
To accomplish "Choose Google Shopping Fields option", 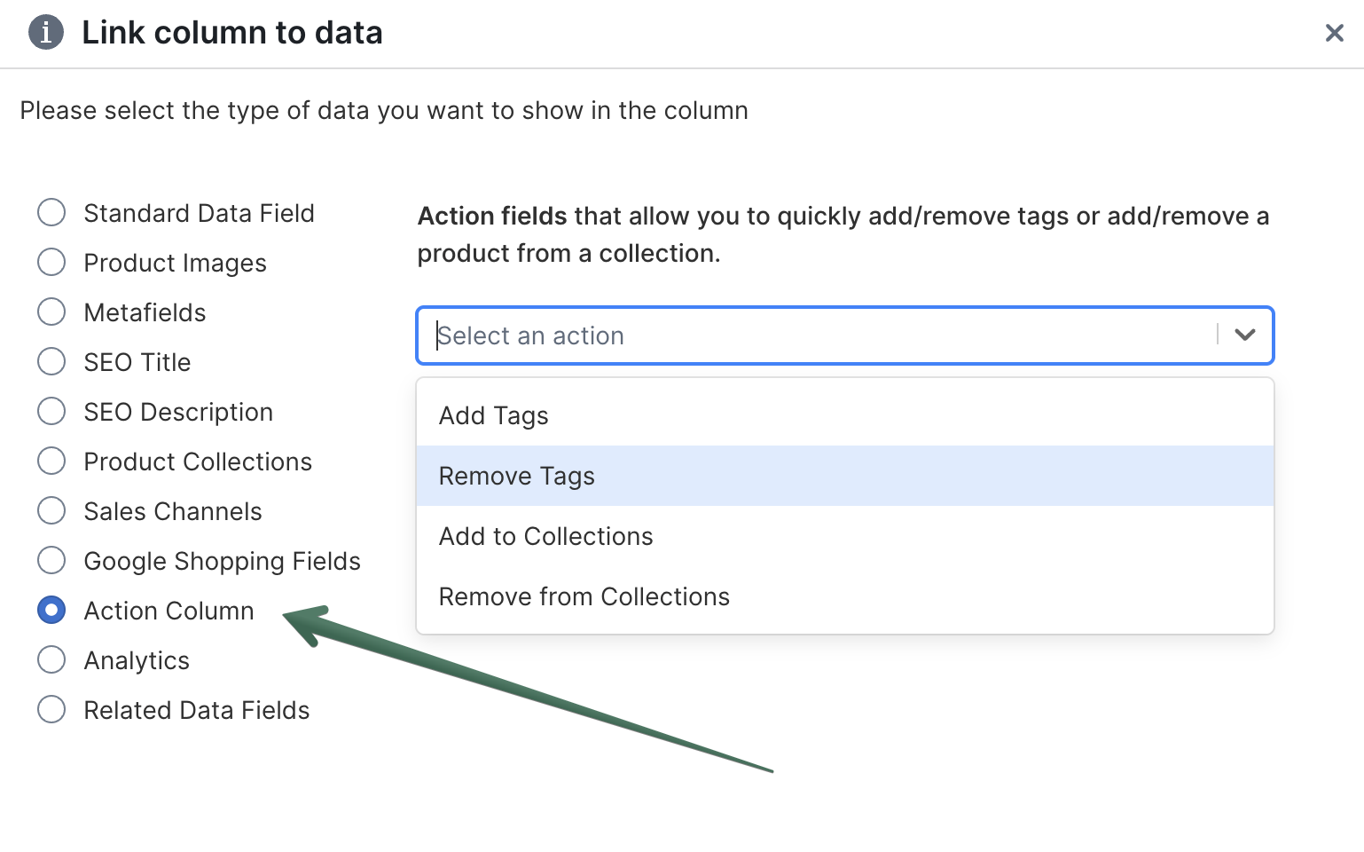I will (51, 560).
